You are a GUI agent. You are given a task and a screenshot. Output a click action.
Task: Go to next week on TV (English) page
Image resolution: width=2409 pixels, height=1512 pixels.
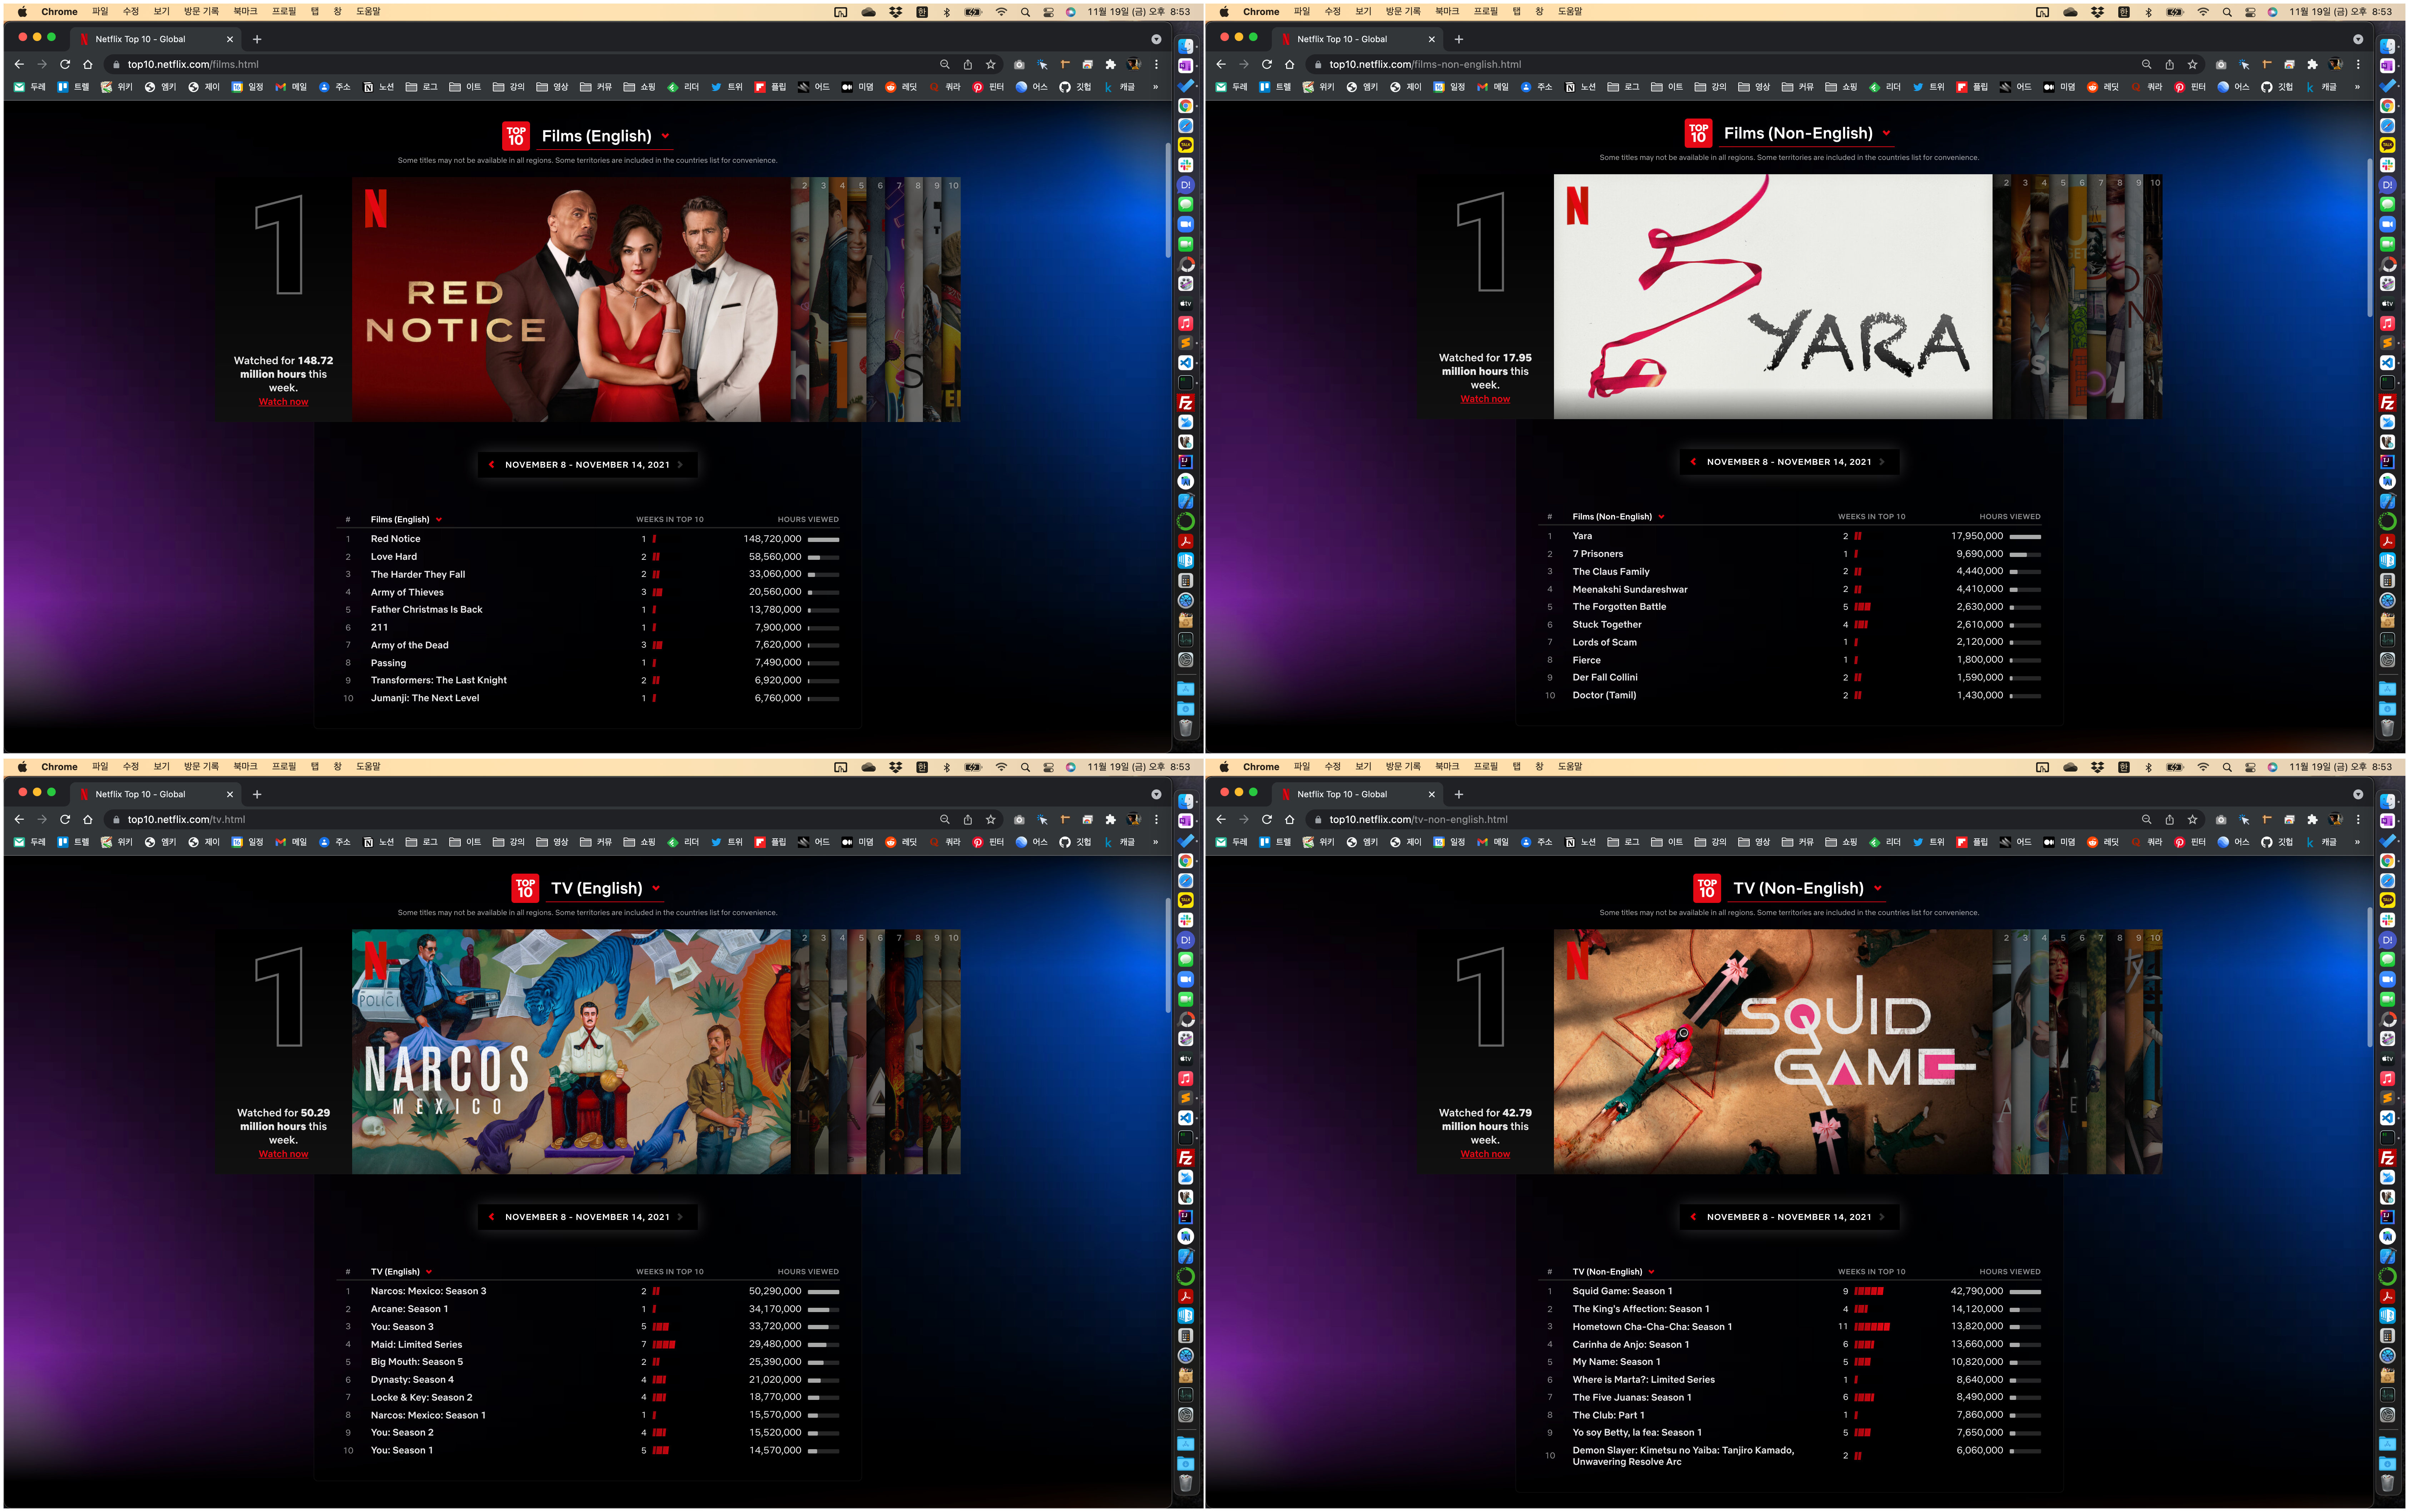[x=680, y=1217]
